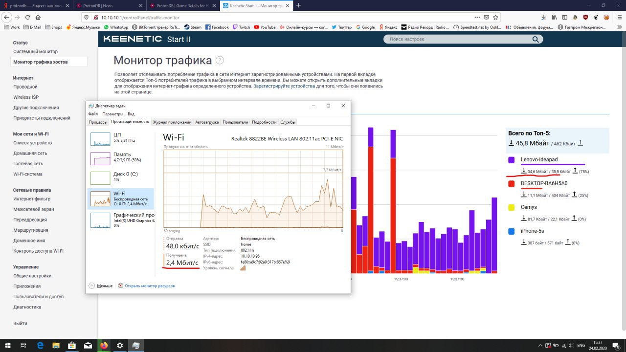Viewport: 626px width, 352px height.
Task: Switch to the protondb Яндекс search tab
Action: [x=37, y=5]
